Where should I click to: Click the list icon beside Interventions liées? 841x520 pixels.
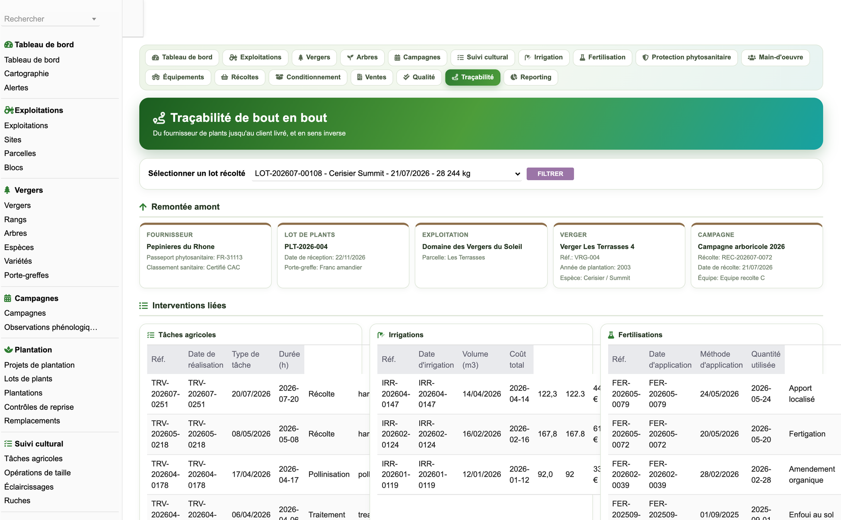coord(143,306)
